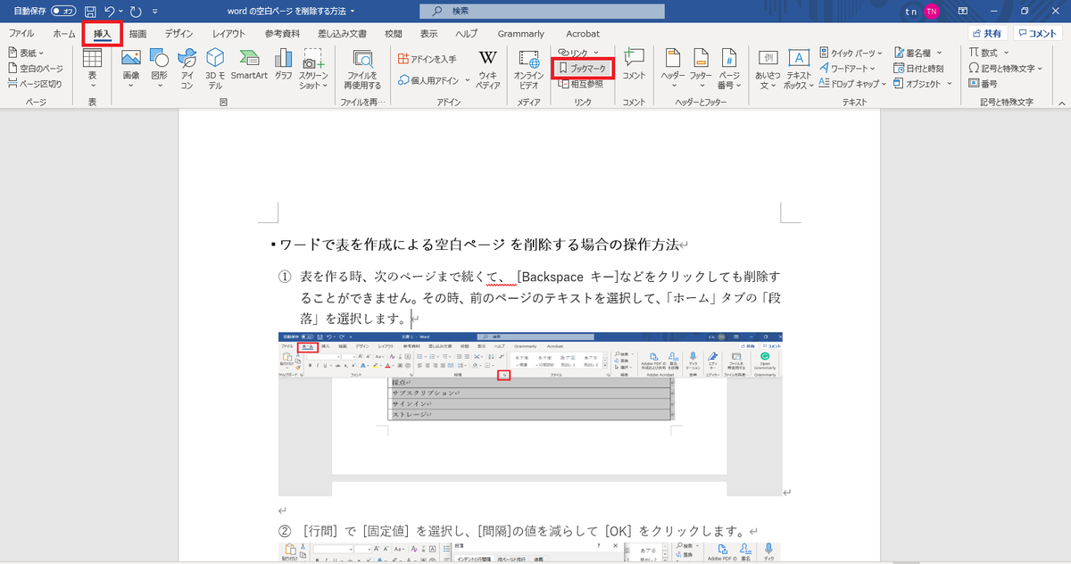Viewport: 1071px width, 564px height.
Task: Insert an icon with アイコン
Action: click(187, 68)
